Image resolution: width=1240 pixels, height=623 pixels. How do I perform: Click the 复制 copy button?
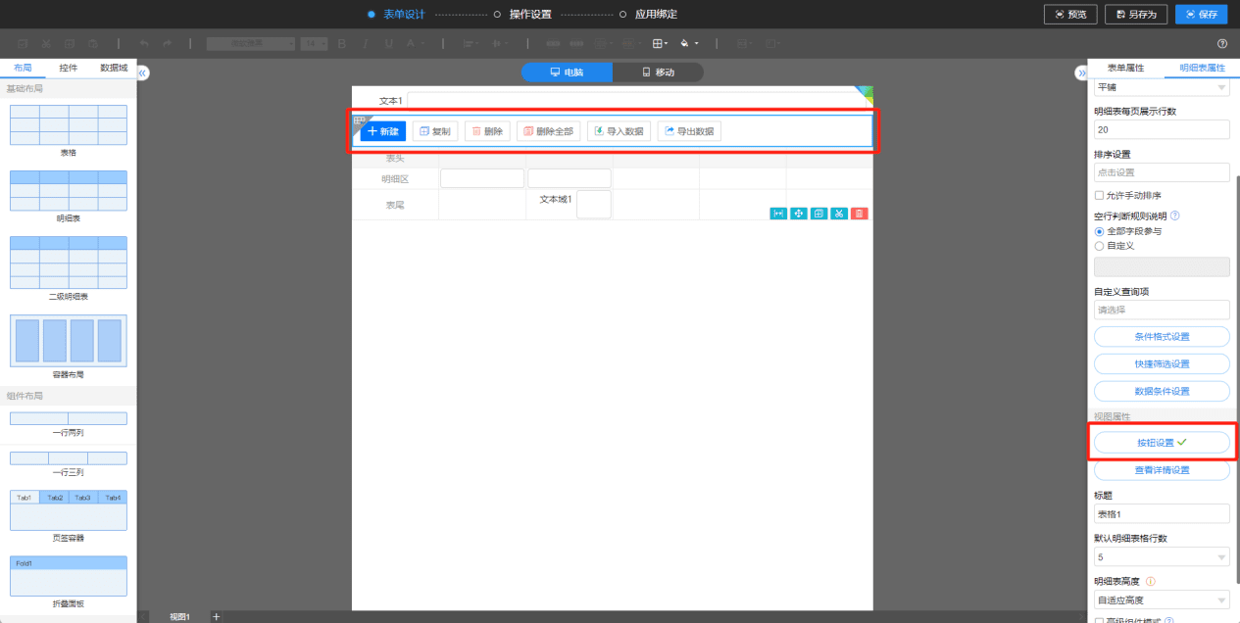(x=435, y=131)
